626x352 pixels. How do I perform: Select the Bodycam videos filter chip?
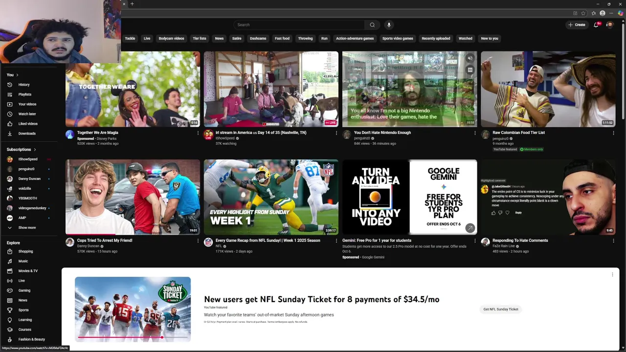(x=171, y=39)
